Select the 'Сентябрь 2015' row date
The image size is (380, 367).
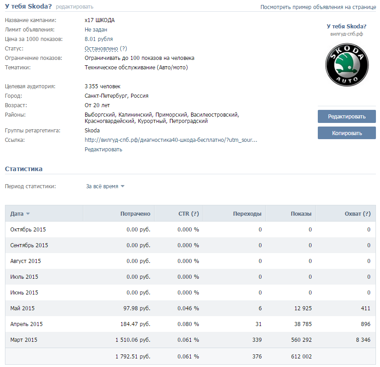[x=29, y=245]
